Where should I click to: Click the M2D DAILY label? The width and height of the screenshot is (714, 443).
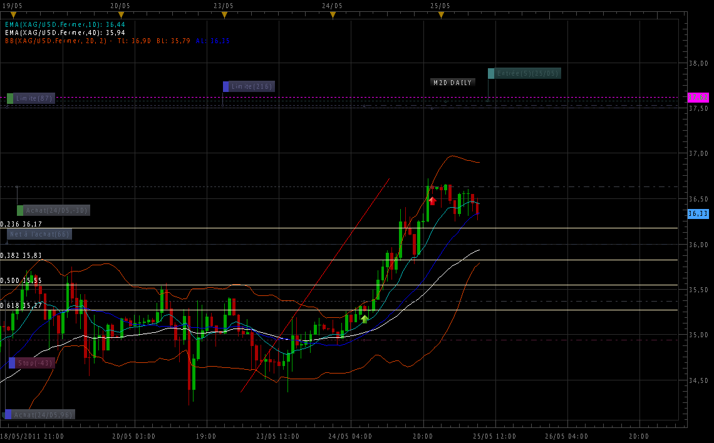coord(452,83)
